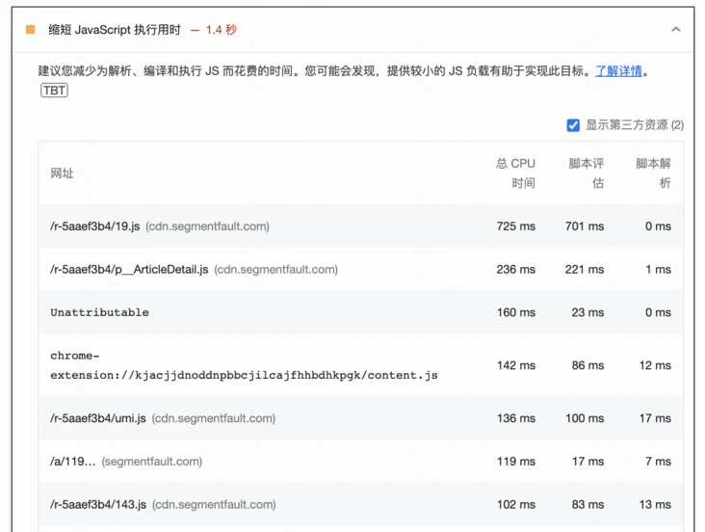Click the TBT metric badge
This screenshot has height=532, width=705.
click(54, 91)
